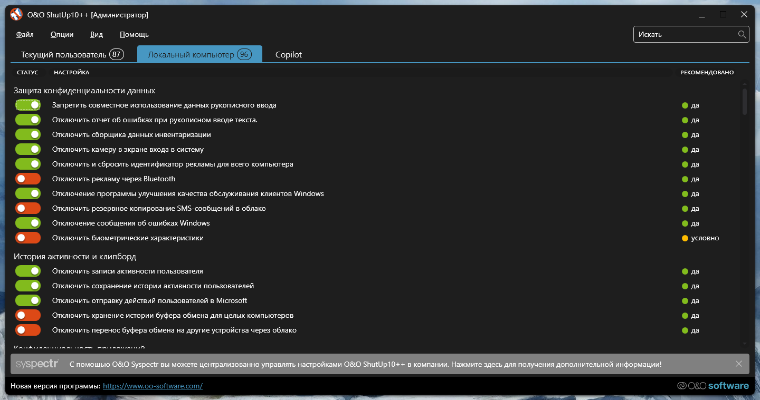Minimize the O&O ShutUp10++ window
The width and height of the screenshot is (760, 400).
tap(702, 15)
